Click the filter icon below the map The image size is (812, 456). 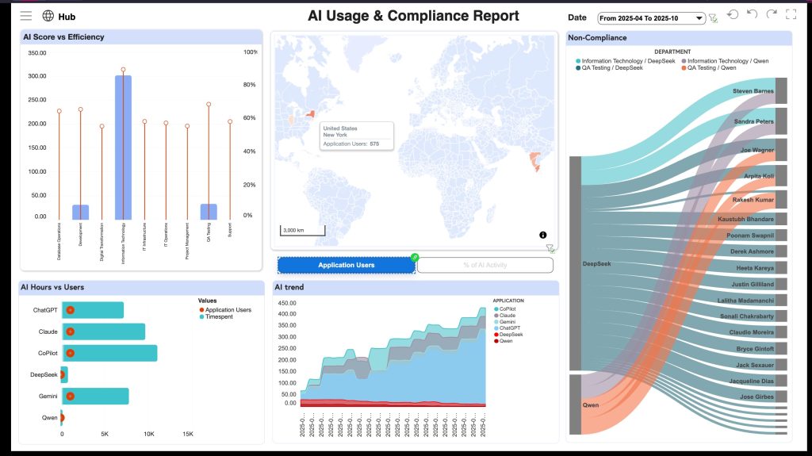click(x=550, y=248)
